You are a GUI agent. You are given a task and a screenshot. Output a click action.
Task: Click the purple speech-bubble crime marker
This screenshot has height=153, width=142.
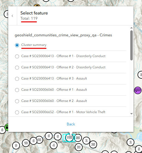click(x=138, y=90)
